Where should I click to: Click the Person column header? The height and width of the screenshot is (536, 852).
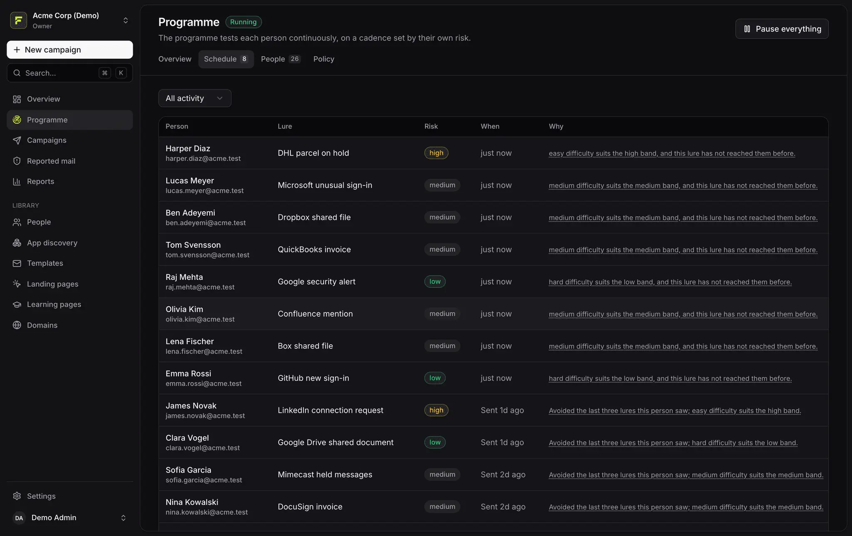[177, 126]
